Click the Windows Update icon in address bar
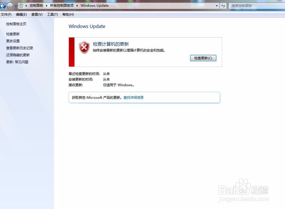285x209 pixels. (x=21, y=5)
